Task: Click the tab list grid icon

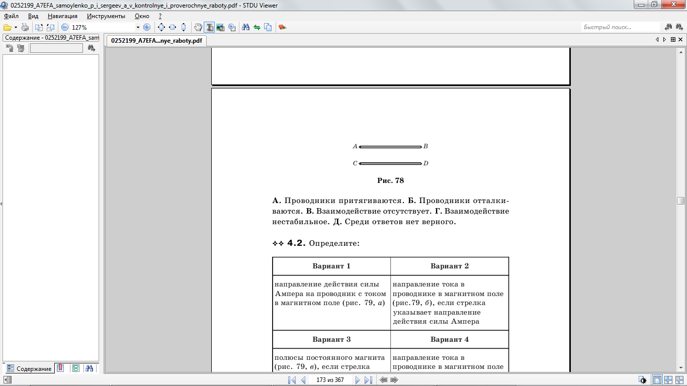Action: click(x=673, y=40)
